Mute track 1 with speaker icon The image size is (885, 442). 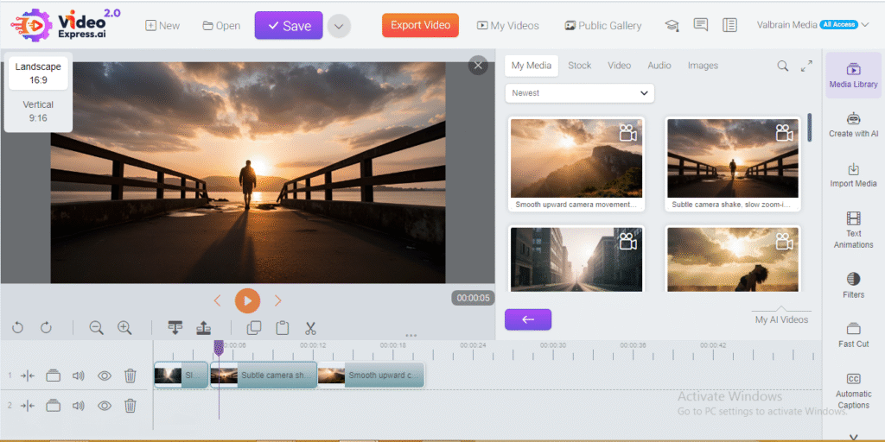click(79, 376)
